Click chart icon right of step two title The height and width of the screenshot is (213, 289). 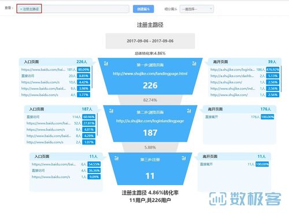(189, 111)
